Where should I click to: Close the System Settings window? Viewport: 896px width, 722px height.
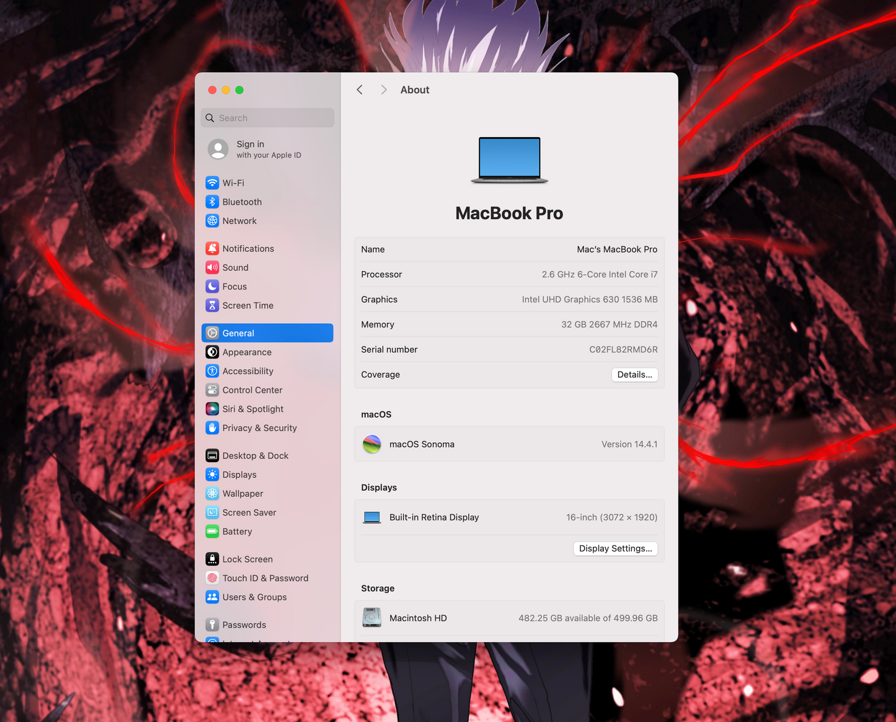[212, 90]
